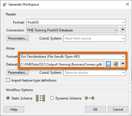Screen dimensions: 132x116
Task: Confirm the dialog with OK
Action: click(95, 109)
